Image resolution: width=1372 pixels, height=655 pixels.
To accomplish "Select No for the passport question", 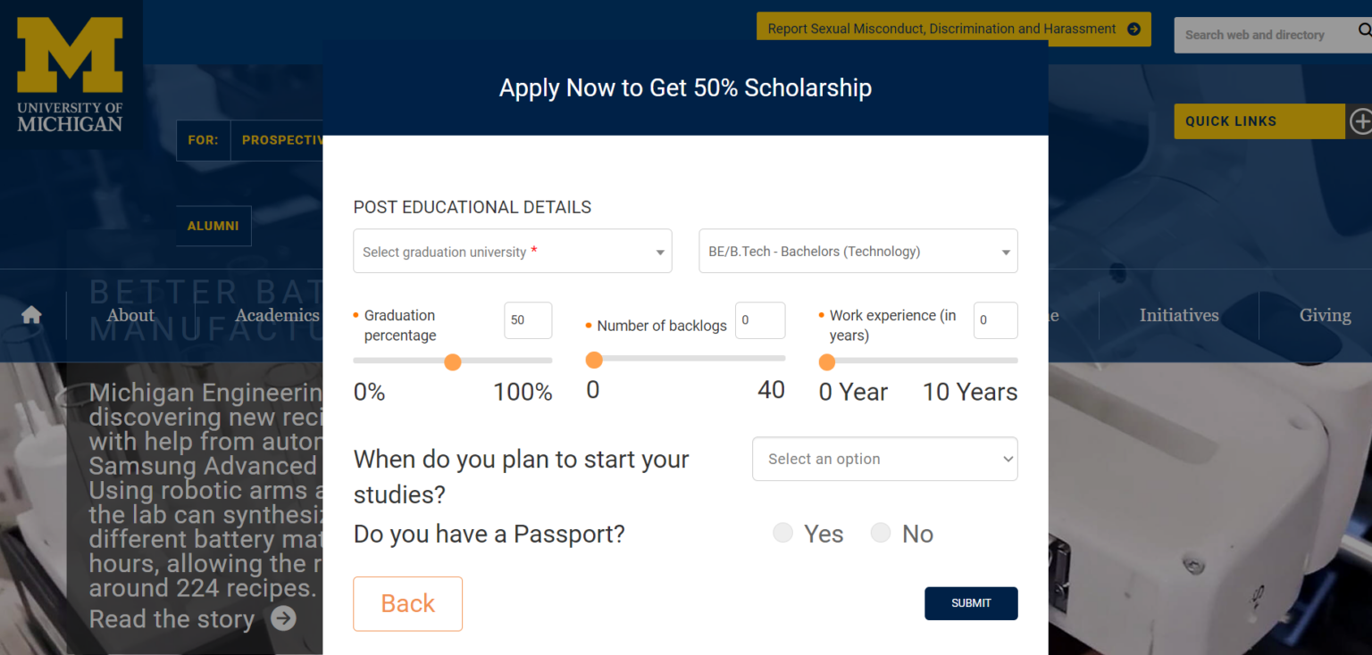I will 880,532.
